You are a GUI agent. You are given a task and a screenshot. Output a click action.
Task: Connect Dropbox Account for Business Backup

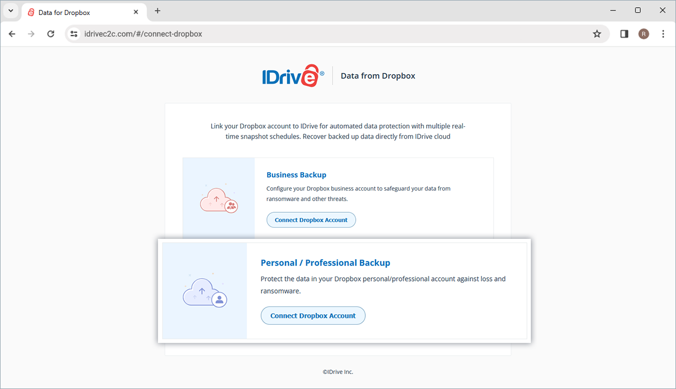coord(311,220)
